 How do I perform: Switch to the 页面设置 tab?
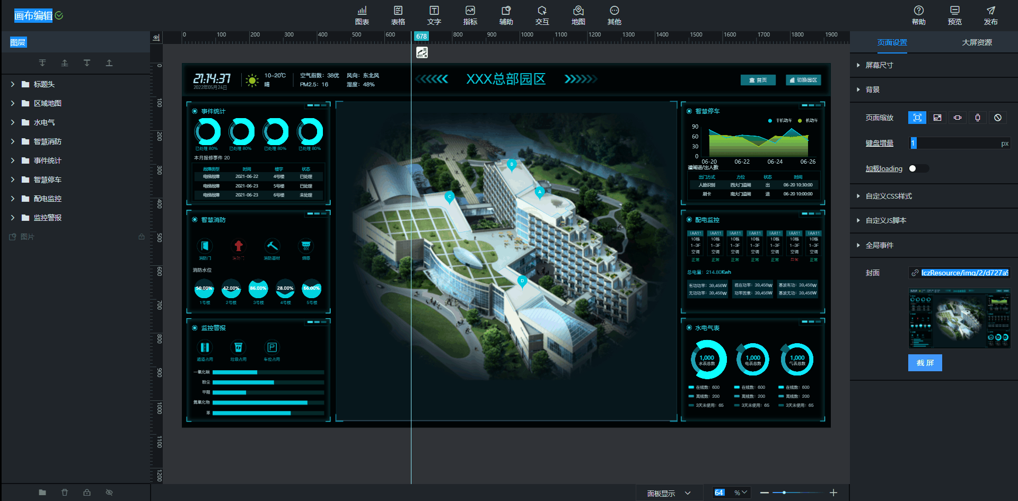pyautogui.click(x=892, y=42)
